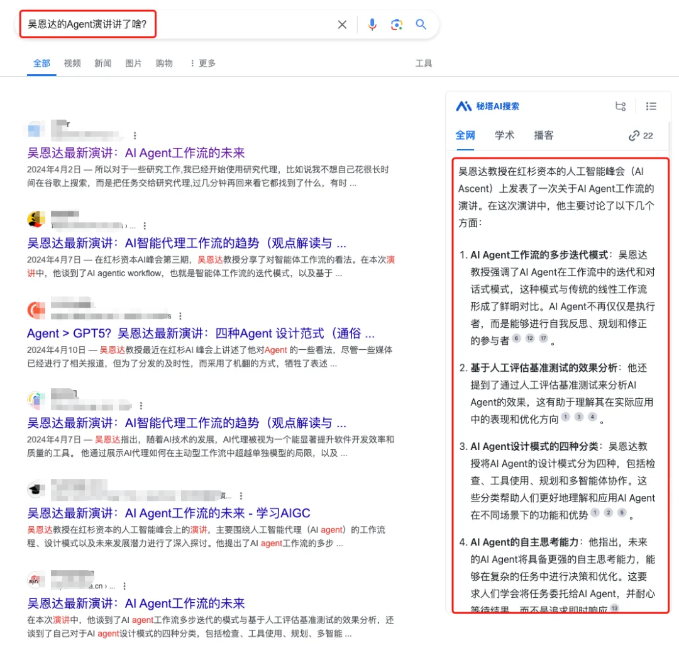679x650 pixels.
Task: Select the 全部 search tab
Action: click(x=41, y=64)
